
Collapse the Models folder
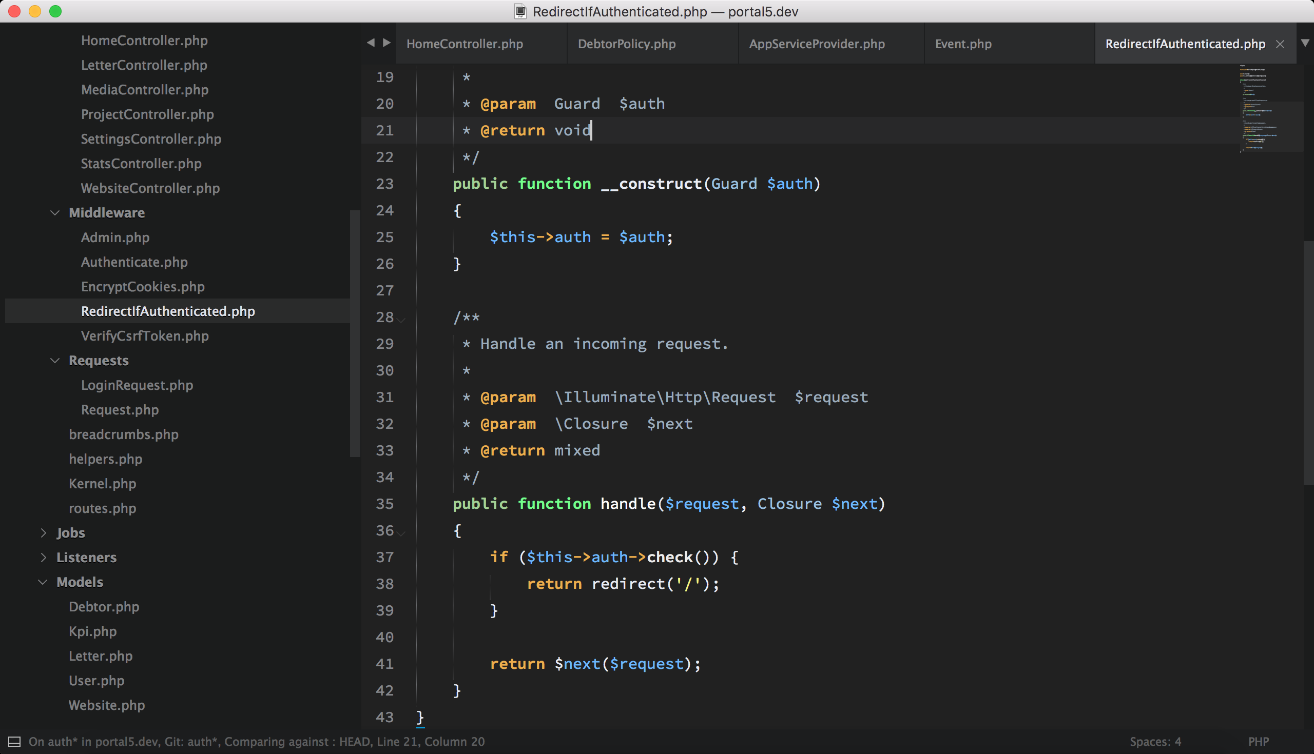pos(43,582)
